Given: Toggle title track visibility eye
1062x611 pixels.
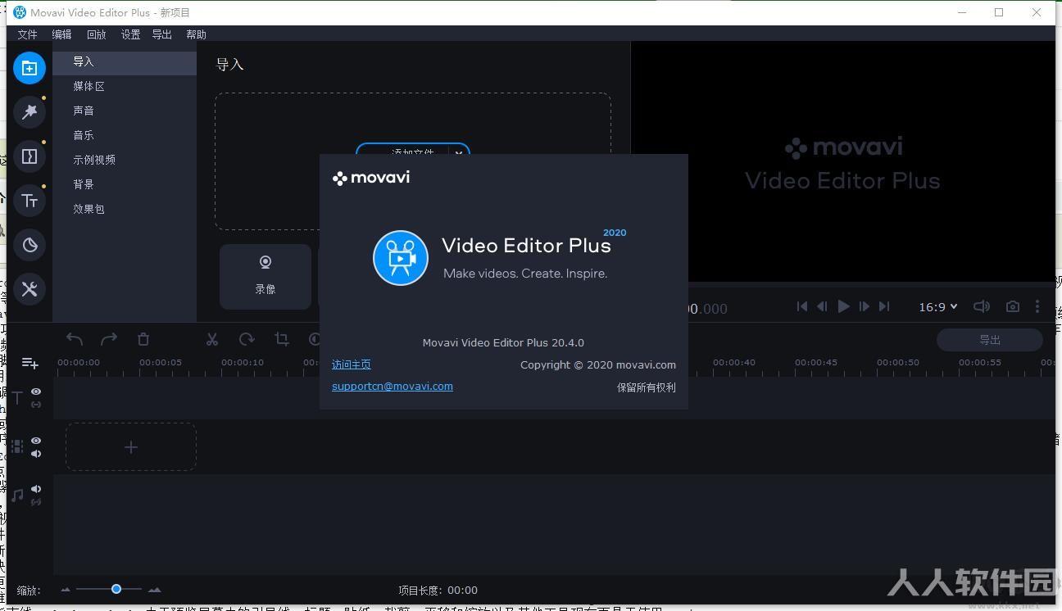Looking at the screenshot, I should click(x=36, y=391).
